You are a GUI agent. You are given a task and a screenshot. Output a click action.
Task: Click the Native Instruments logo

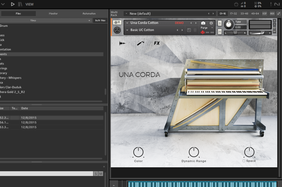277,4
